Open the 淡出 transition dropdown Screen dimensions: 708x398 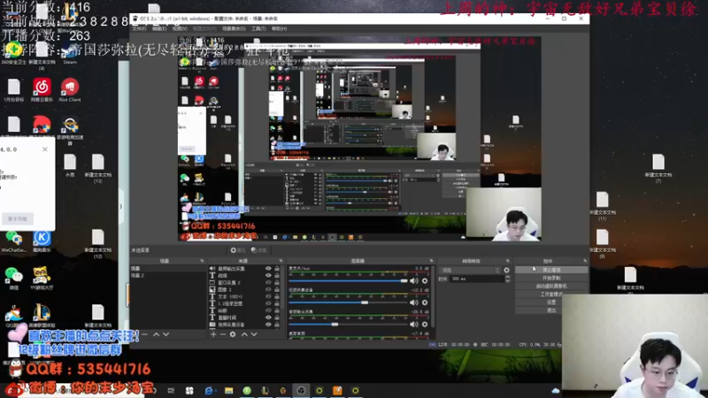click(470, 271)
